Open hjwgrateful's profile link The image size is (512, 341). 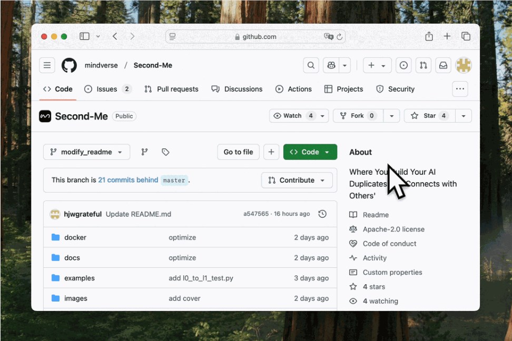coord(83,214)
